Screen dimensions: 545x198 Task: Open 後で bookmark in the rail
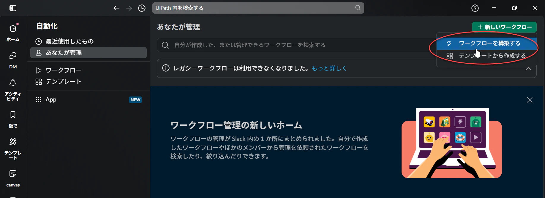13,119
